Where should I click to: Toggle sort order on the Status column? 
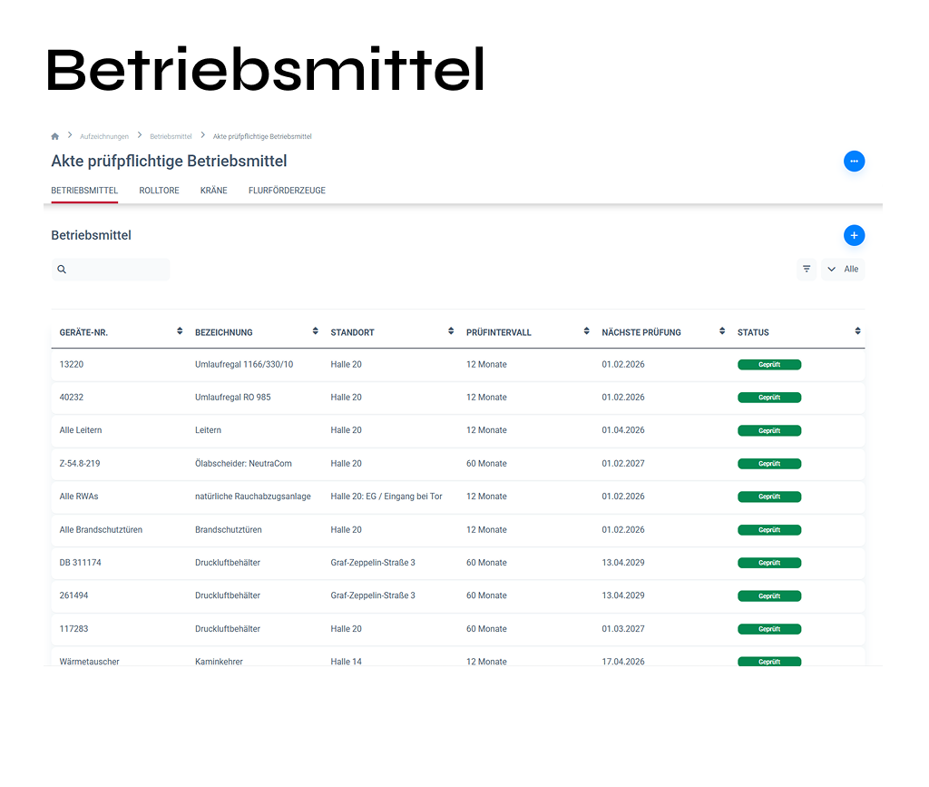(856, 331)
